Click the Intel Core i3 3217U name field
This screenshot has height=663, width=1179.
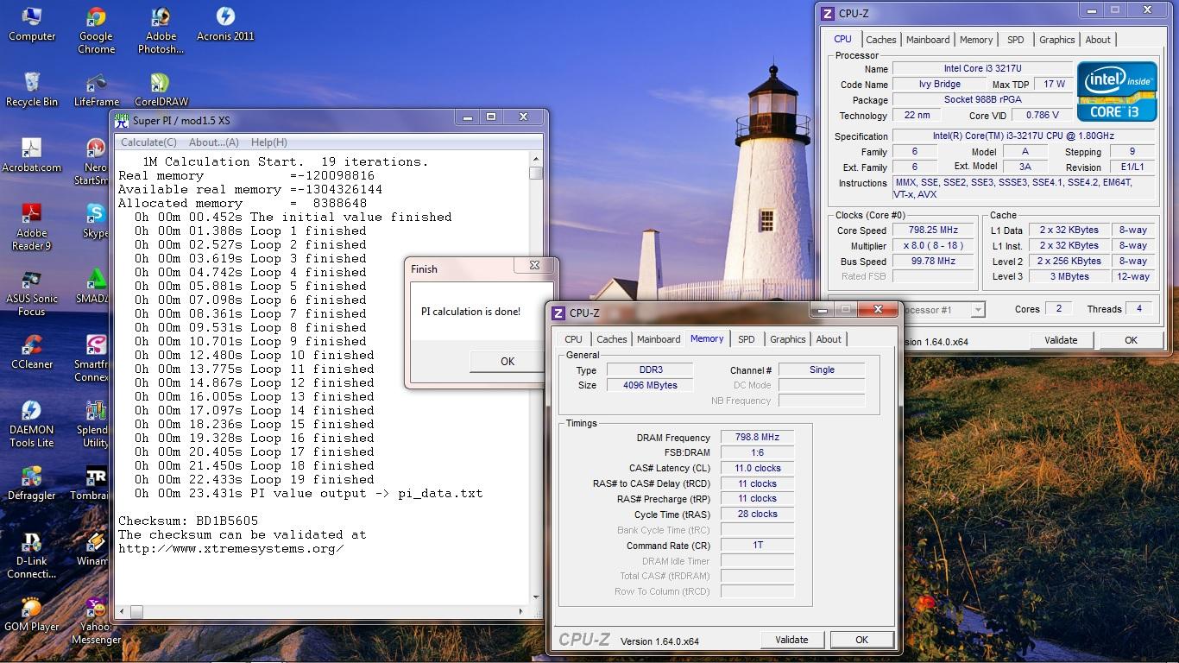coord(982,68)
